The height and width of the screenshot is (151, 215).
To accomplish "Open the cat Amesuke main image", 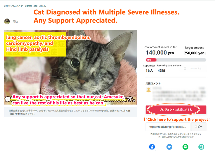I will click(x=70, y=67).
